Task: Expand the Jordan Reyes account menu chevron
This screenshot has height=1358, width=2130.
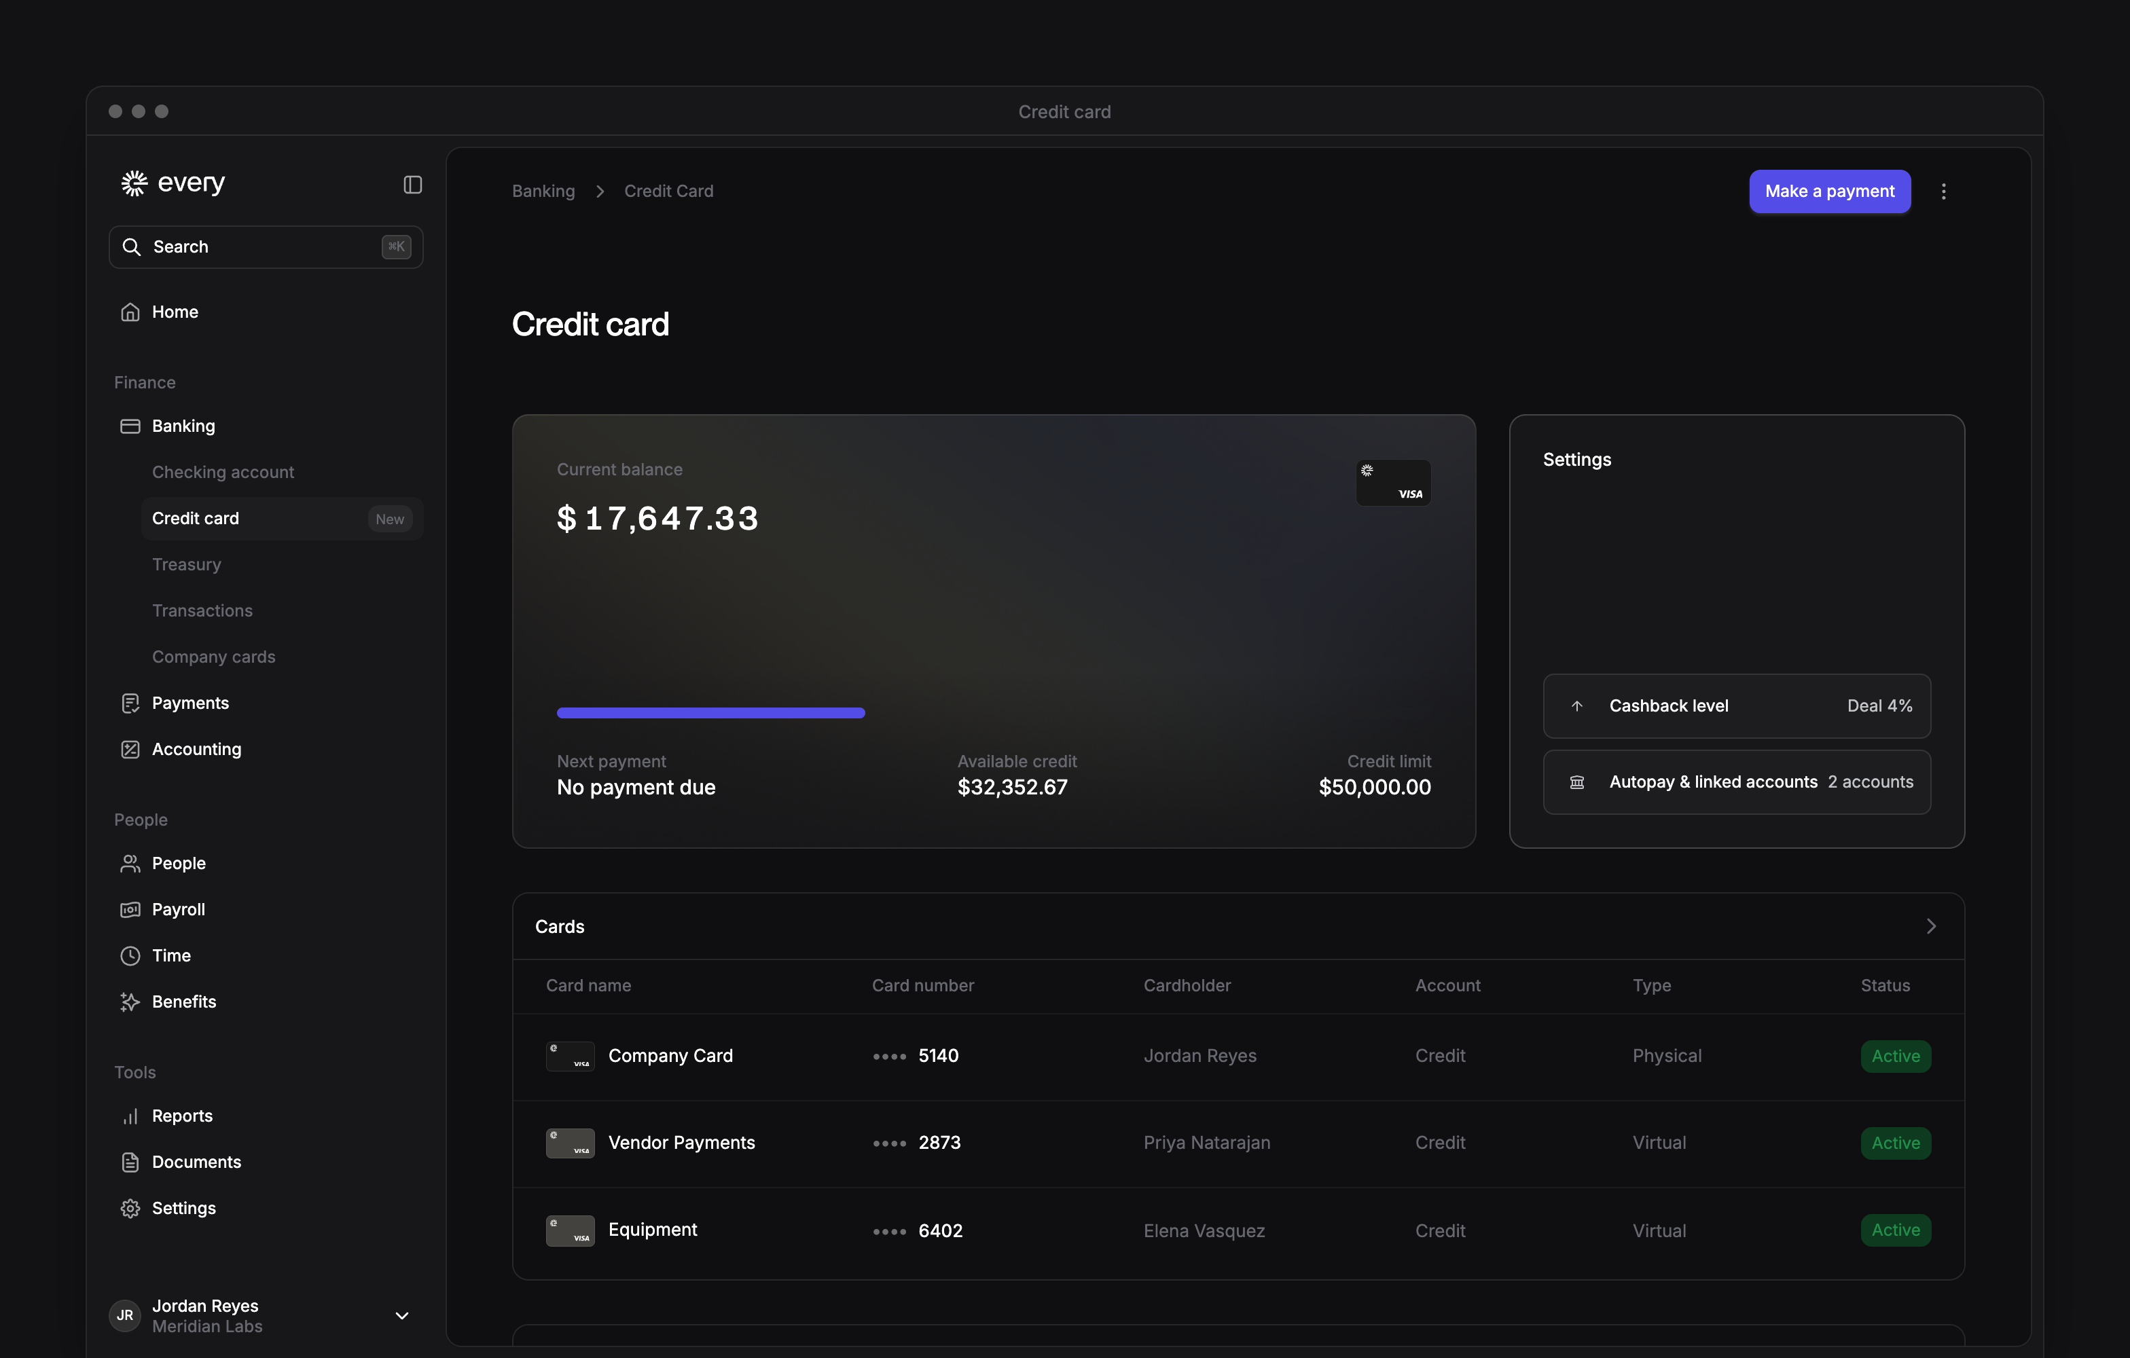Action: [401, 1316]
